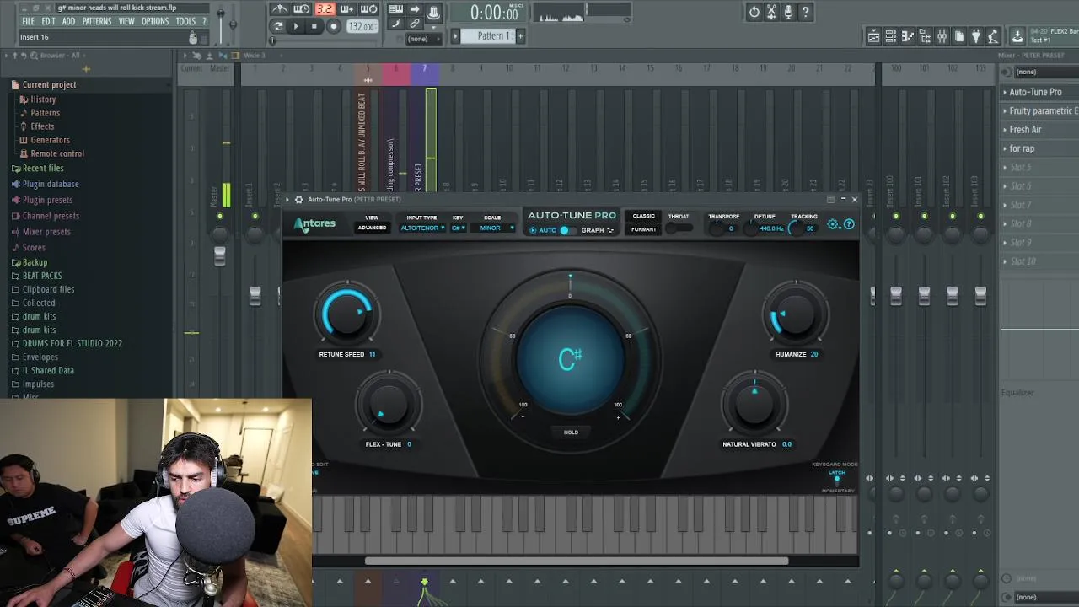Add new pattern with plus button
The image size is (1079, 607).
coord(520,35)
